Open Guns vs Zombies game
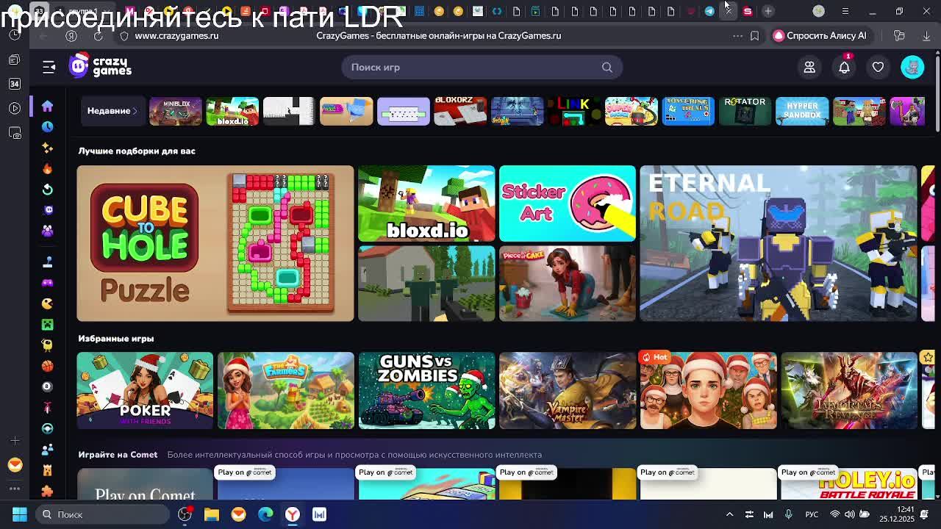 [x=426, y=390]
